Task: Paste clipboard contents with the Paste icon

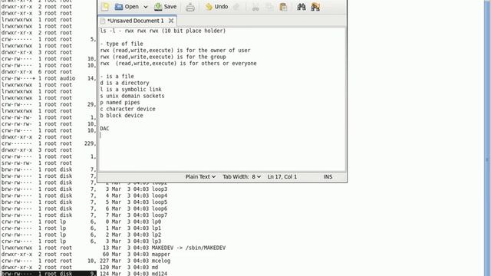Action: [x=283, y=7]
